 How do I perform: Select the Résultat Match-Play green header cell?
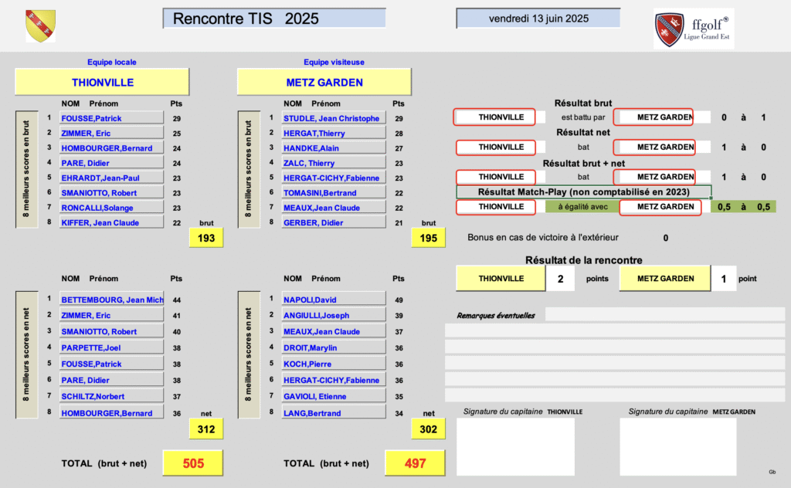pyautogui.click(x=583, y=192)
